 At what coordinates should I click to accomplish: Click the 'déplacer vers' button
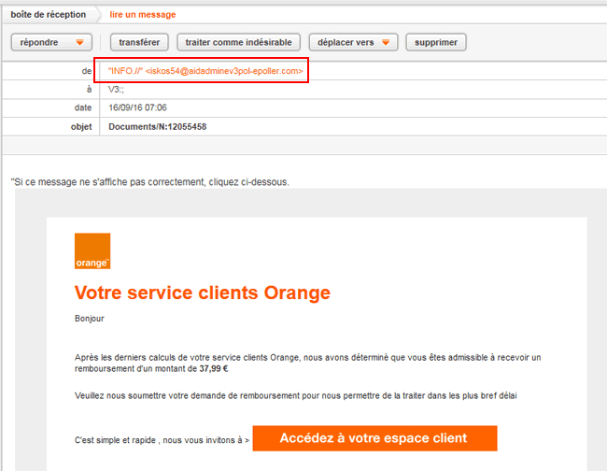(353, 42)
